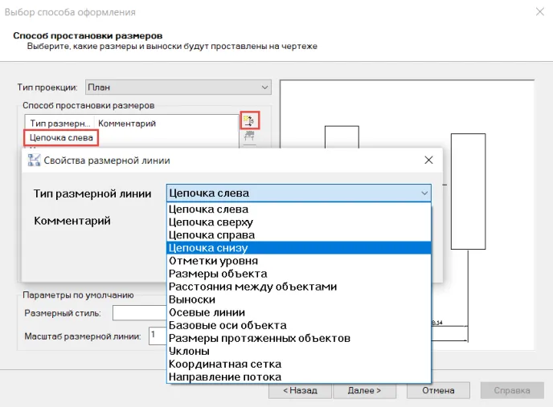The image size is (553, 407).
Task: Click the Размерный стиль input field
Action: pos(138,313)
